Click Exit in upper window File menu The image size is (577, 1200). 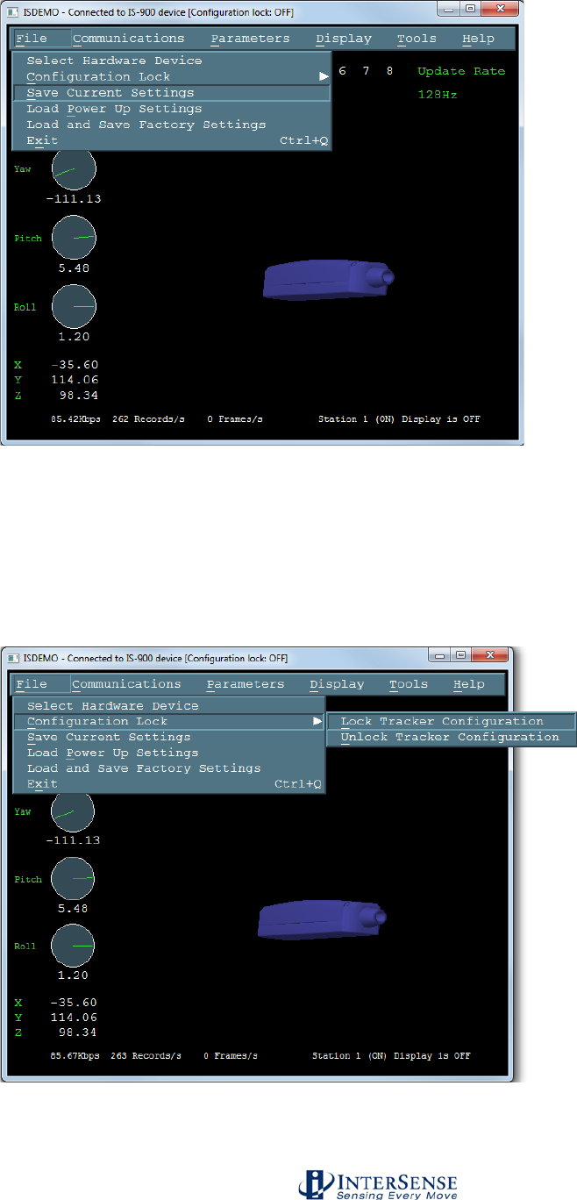[x=172, y=140]
